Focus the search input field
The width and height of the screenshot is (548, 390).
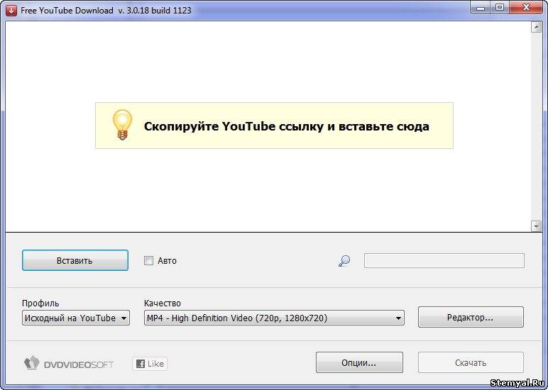(444, 261)
